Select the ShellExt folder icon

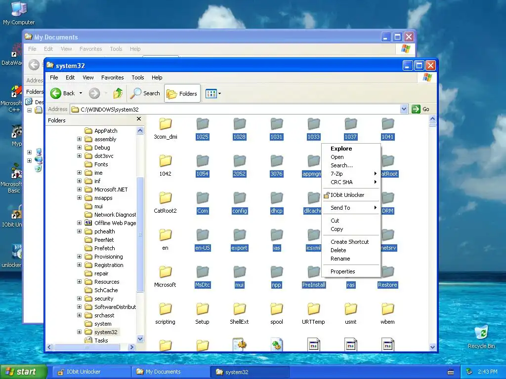coord(240,309)
